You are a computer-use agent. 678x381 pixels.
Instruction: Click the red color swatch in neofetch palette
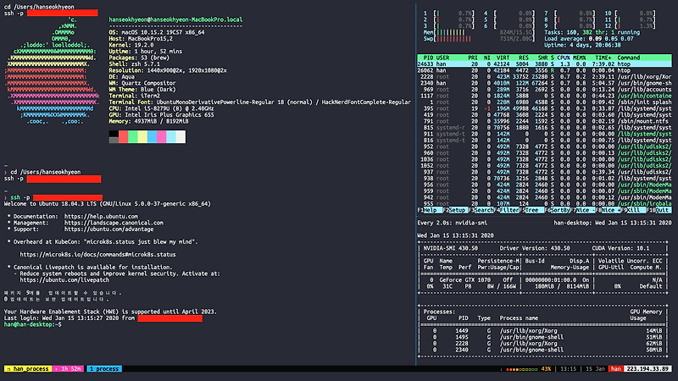click(123, 136)
